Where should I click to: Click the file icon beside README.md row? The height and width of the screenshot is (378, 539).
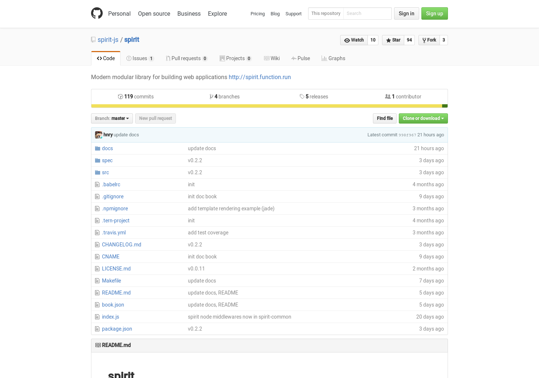click(x=97, y=293)
